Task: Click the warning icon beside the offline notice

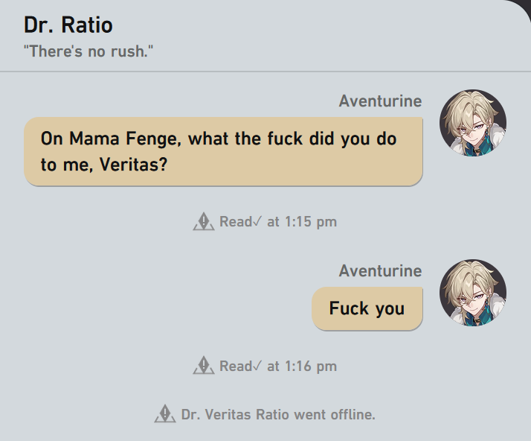Action: [x=165, y=414]
